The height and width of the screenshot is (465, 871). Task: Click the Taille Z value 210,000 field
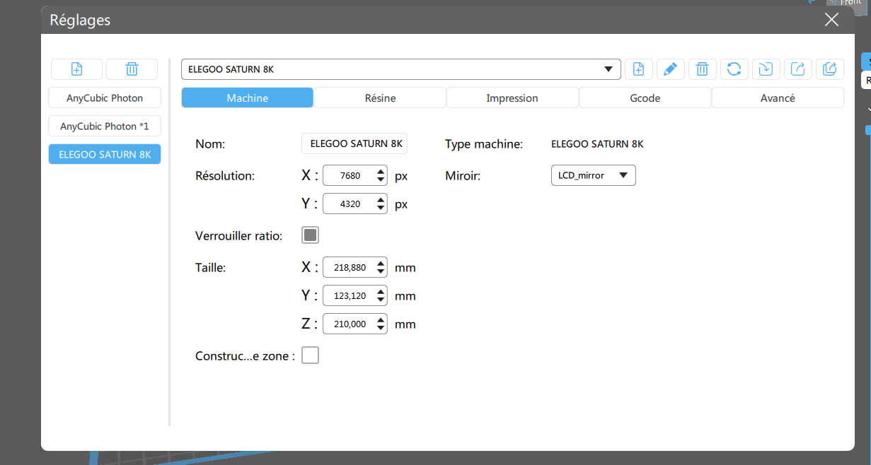[350, 324]
